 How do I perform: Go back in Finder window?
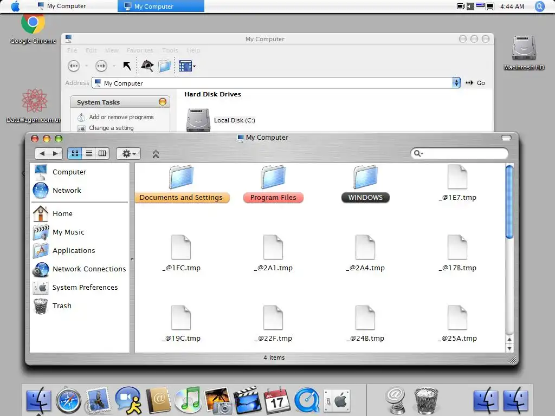point(42,153)
